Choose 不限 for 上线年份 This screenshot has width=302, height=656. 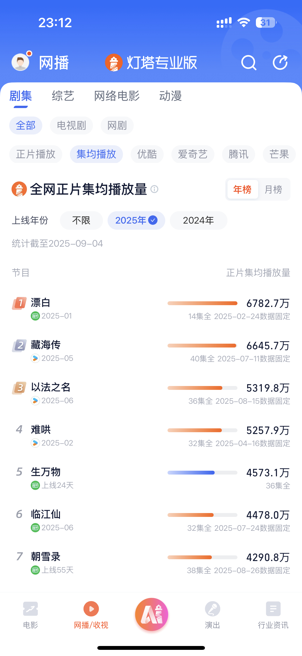pos(81,220)
